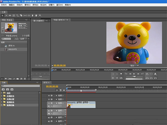Toggle sync lock on Video 3 track
167x125 pixels.
(x=51, y=96)
